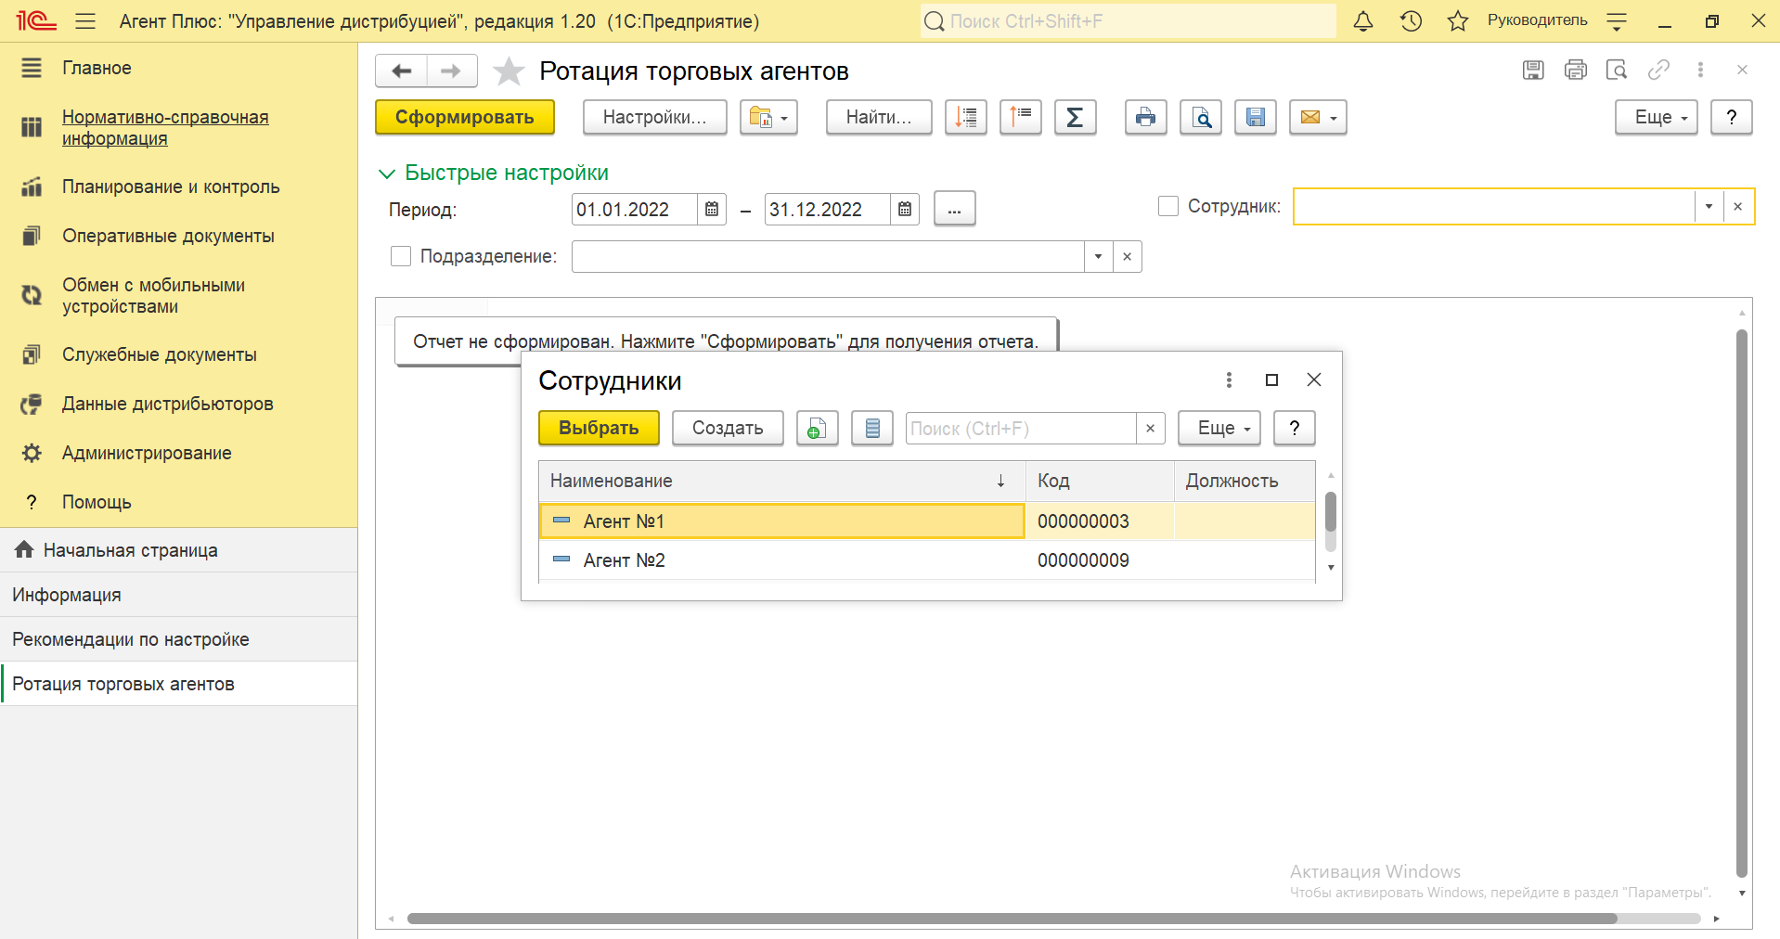Image resolution: width=1780 pixels, height=939 pixels.
Task: Click the vertical scrollbar of Сотрудники list
Action: pos(1331,512)
